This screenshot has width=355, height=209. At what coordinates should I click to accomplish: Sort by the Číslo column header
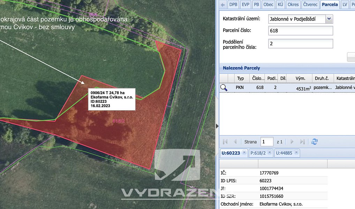pyautogui.click(x=258, y=78)
